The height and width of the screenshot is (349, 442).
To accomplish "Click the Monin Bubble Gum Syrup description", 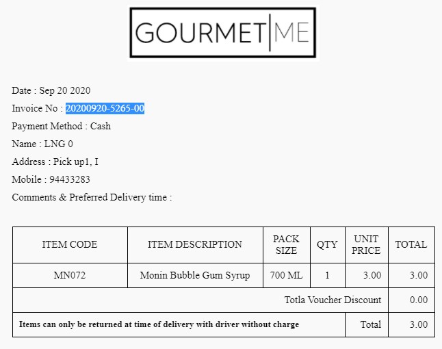I will [x=195, y=275].
